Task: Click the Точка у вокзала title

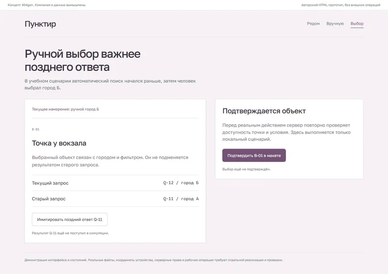Action: click(x=59, y=143)
